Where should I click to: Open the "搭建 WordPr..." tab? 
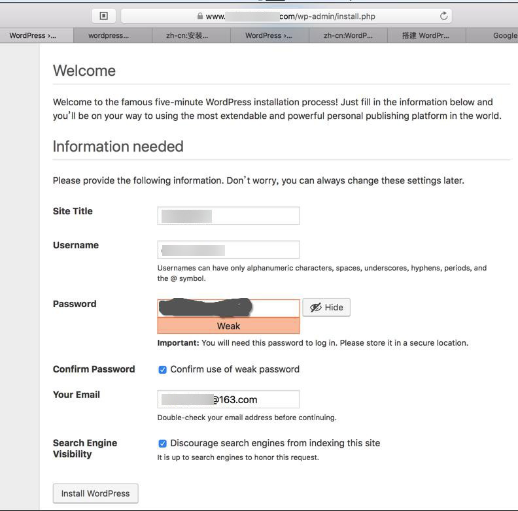pyautogui.click(x=426, y=35)
